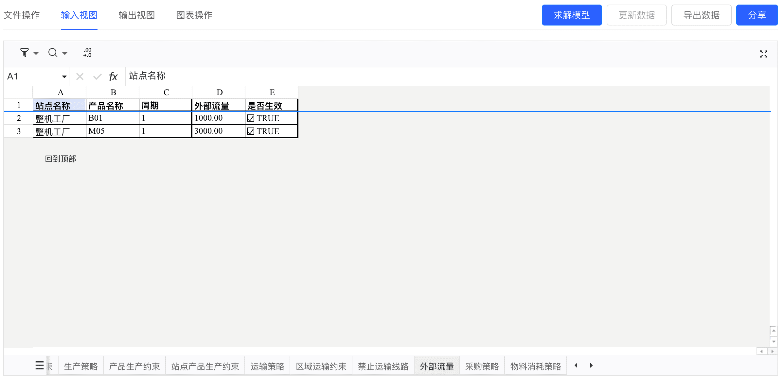Open the sheet list hamburger icon
784x376 pixels.
pos(40,365)
